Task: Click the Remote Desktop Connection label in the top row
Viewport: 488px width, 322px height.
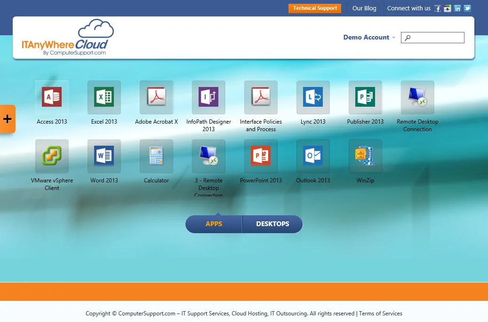Action: tap(418, 125)
